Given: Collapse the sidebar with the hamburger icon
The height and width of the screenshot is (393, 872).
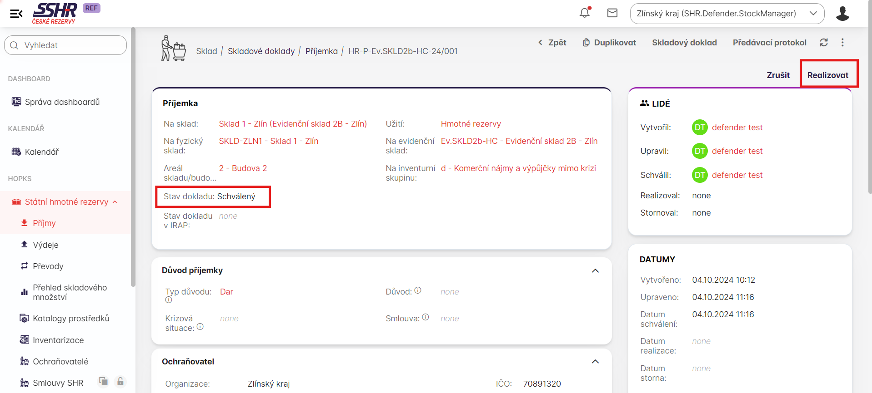Looking at the screenshot, I should (16, 14).
